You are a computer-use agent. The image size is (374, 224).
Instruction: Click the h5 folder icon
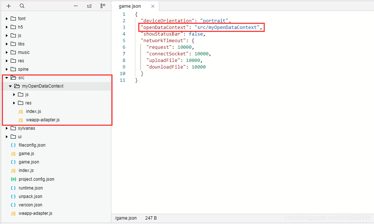pos(13,27)
